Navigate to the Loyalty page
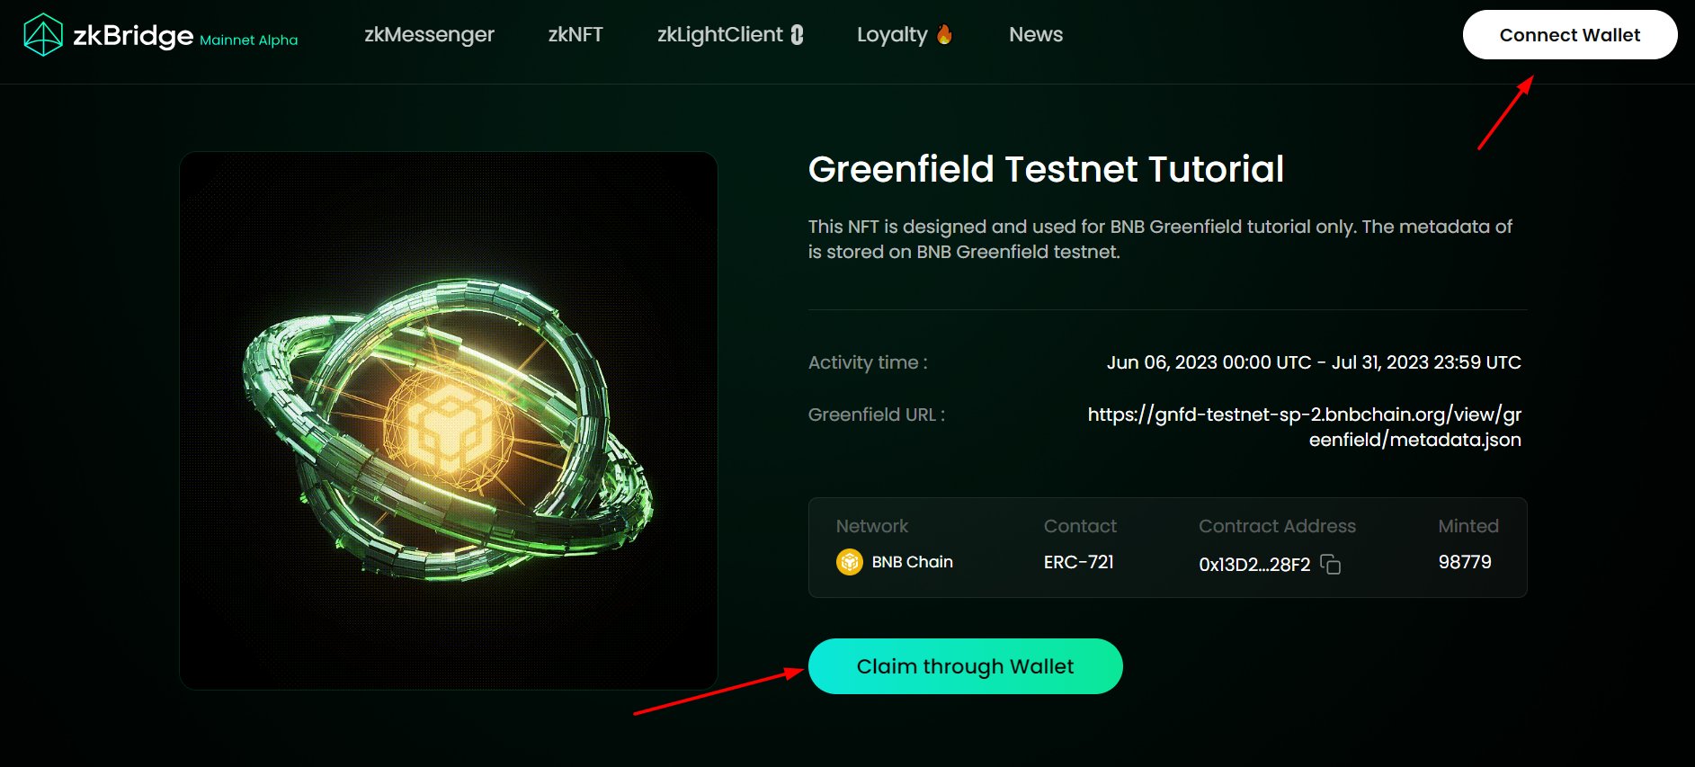The image size is (1695, 767). coord(892,34)
